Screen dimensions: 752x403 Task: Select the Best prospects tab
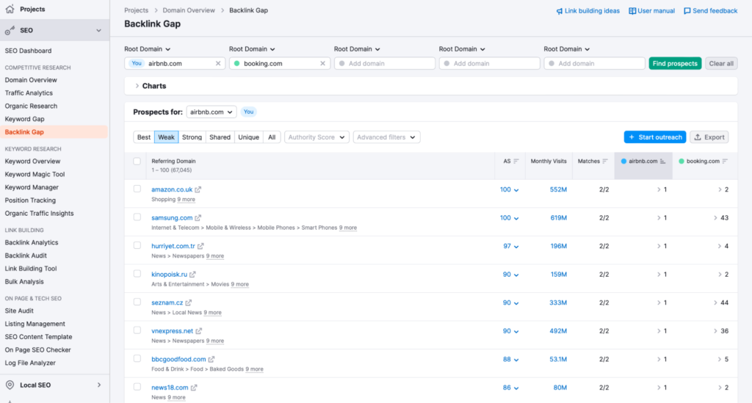click(144, 137)
